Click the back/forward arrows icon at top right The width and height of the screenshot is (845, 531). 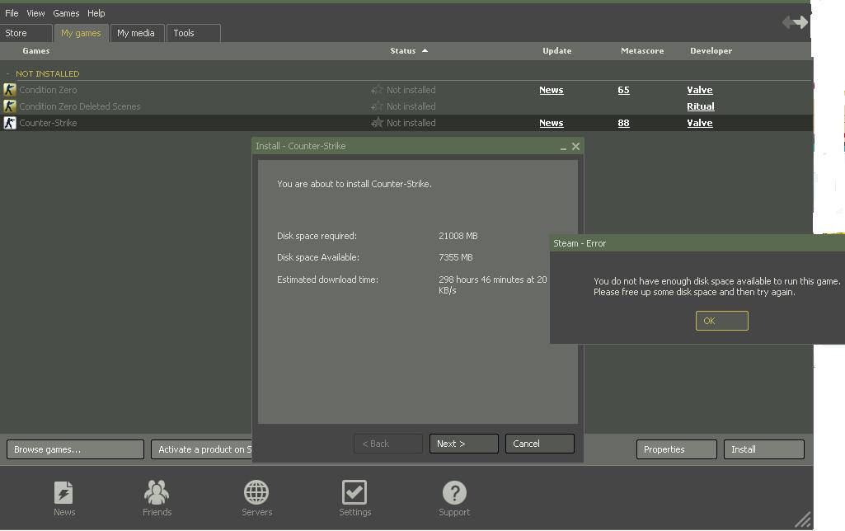[x=795, y=22]
